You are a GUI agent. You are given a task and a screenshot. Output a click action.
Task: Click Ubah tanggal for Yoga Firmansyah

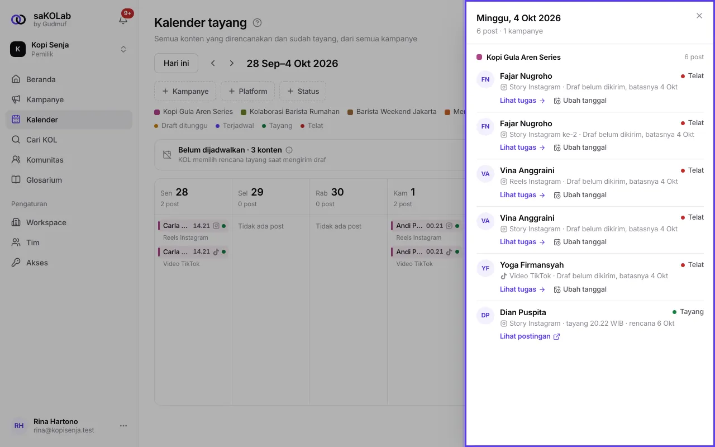580,289
